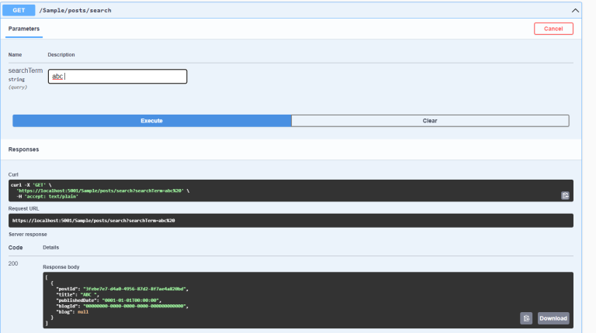This screenshot has height=333, width=596.
Task: Copy the curl command to clipboard
Action: pyautogui.click(x=565, y=196)
